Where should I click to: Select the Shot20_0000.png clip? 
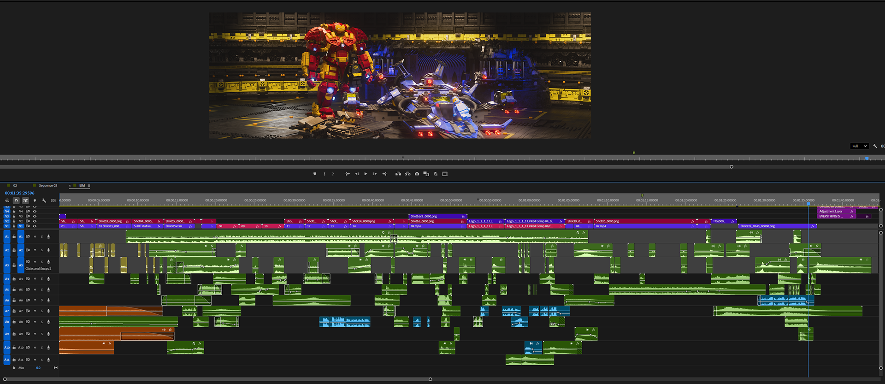[644, 221]
